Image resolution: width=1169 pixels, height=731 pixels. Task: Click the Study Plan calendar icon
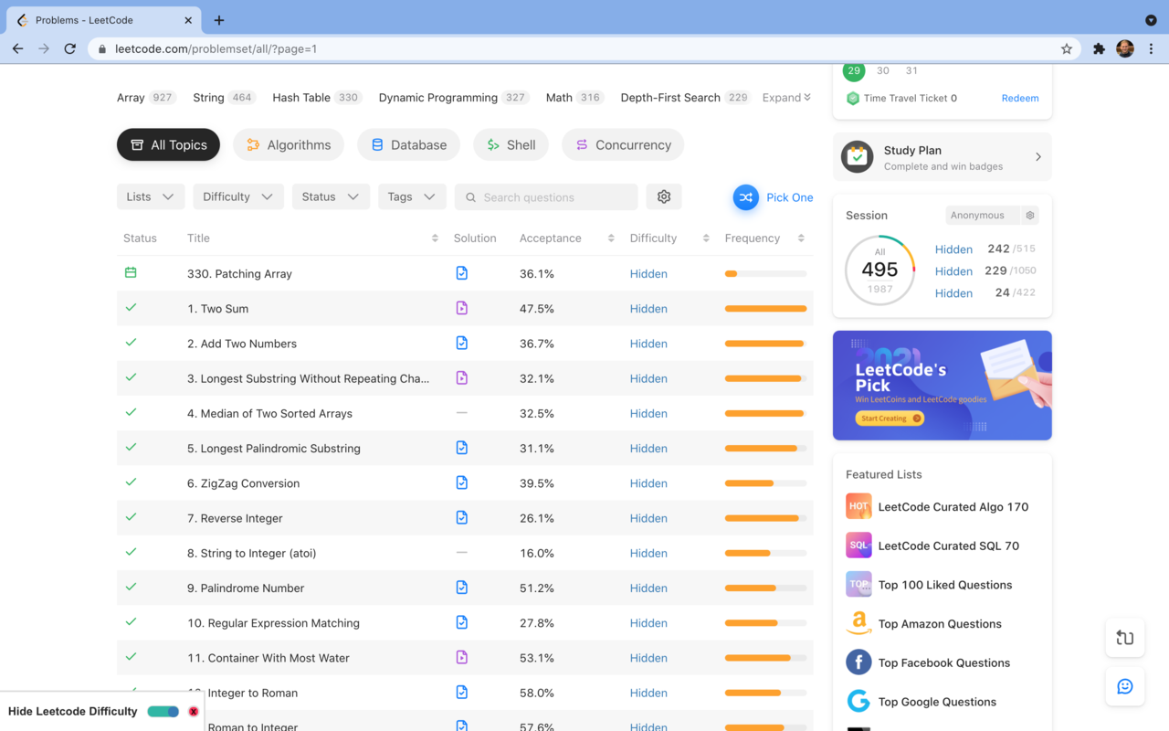coord(857,157)
